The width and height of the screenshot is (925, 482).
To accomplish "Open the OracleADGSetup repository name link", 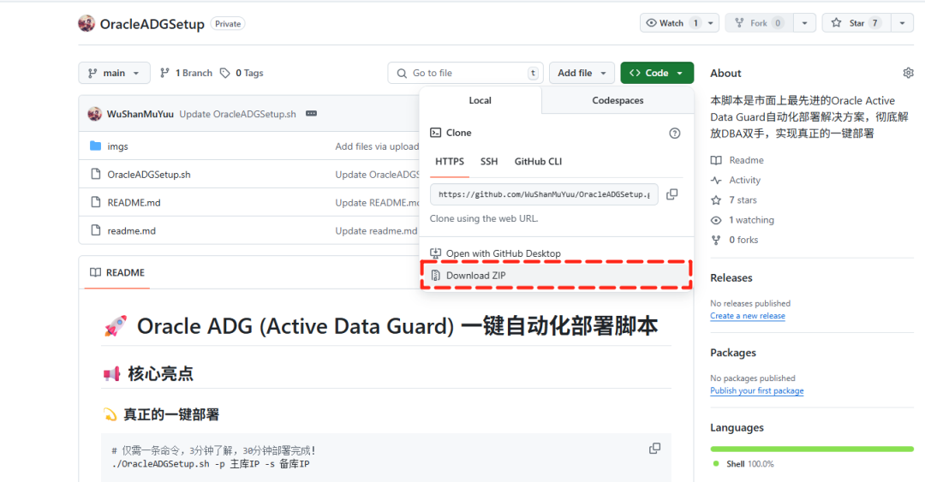I will (x=152, y=24).
